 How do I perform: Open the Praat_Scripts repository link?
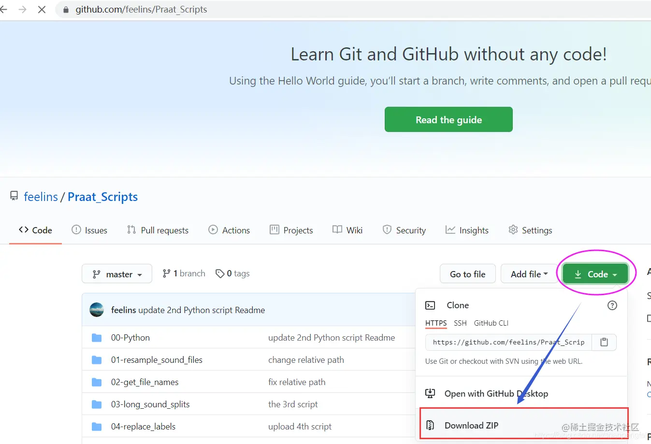point(102,197)
